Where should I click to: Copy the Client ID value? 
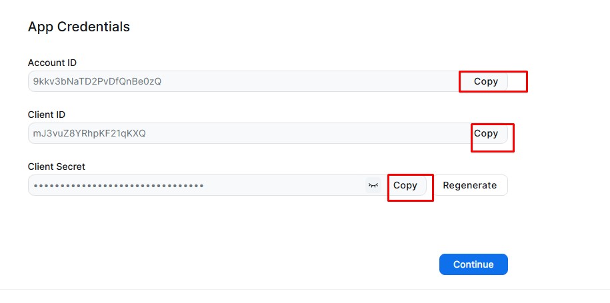(485, 134)
